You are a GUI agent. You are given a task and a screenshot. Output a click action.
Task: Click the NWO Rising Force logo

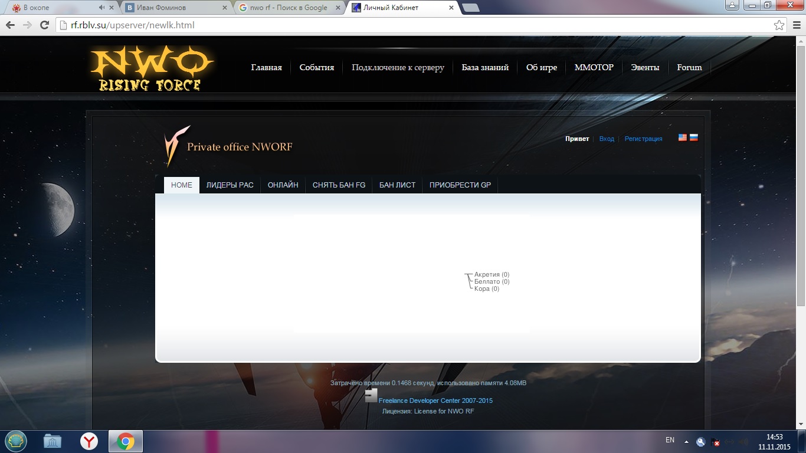(x=152, y=70)
